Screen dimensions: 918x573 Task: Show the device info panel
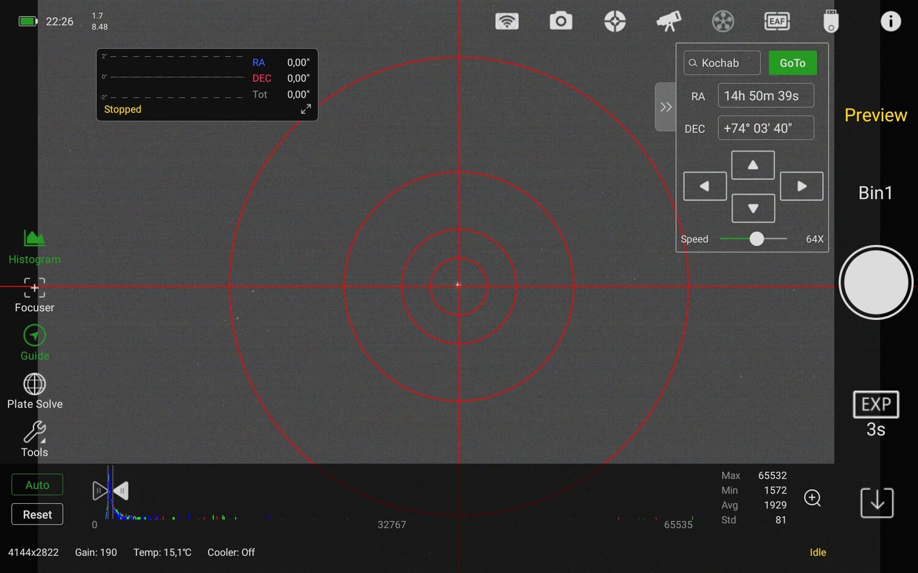pyautogui.click(x=891, y=21)
